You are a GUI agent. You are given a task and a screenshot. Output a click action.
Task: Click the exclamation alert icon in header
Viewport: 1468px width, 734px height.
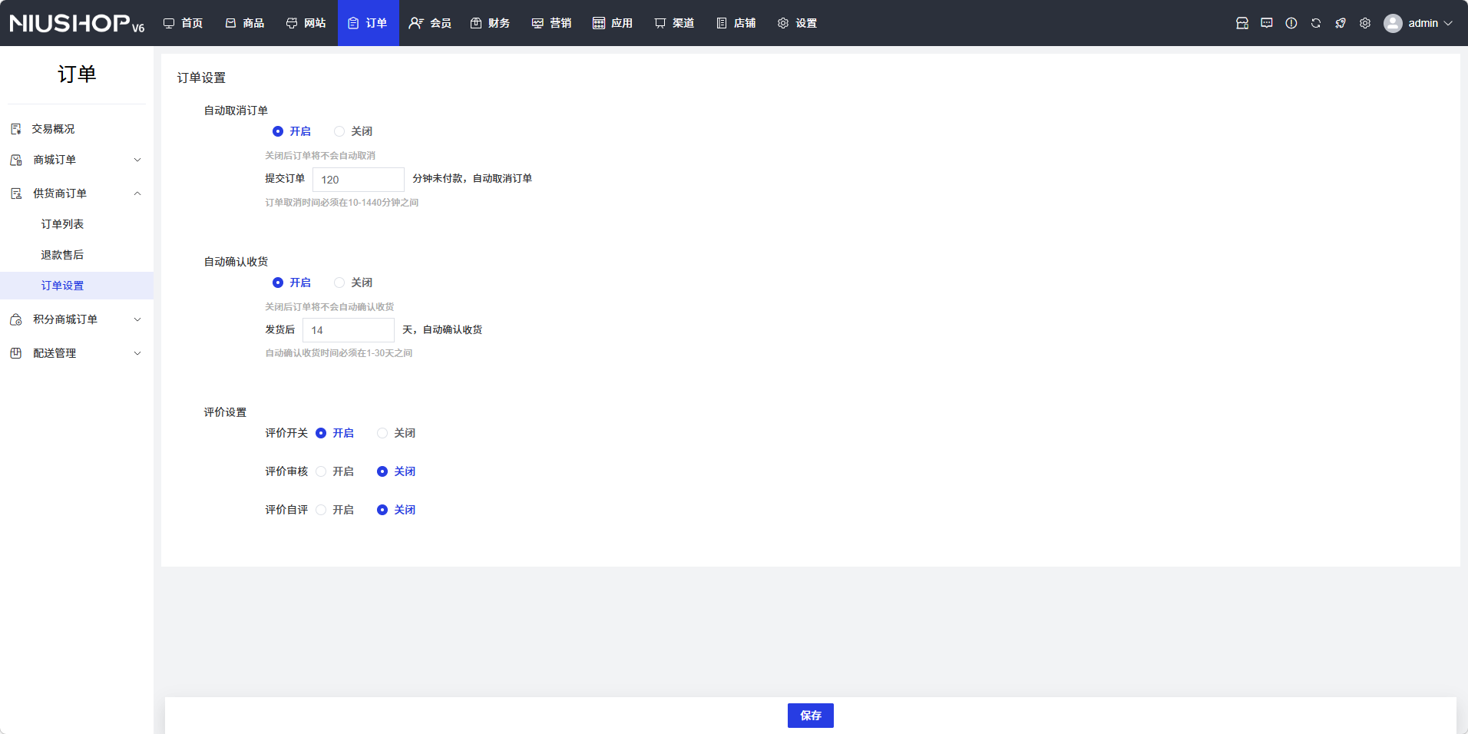click(x=1291, y=23)
